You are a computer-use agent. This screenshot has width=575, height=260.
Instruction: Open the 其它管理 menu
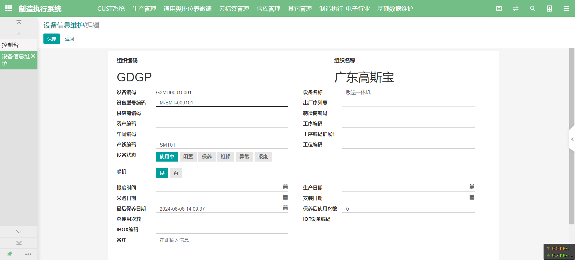300,9
